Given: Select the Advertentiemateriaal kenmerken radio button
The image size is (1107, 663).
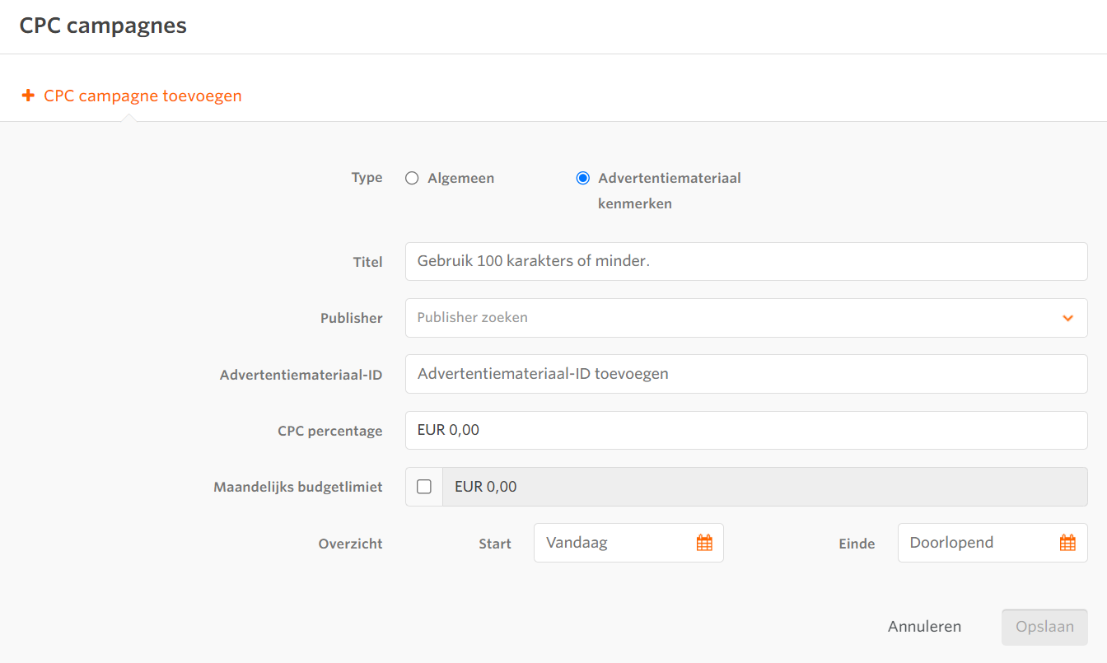Looking at the screenshot, I should [x=583, y=178].
